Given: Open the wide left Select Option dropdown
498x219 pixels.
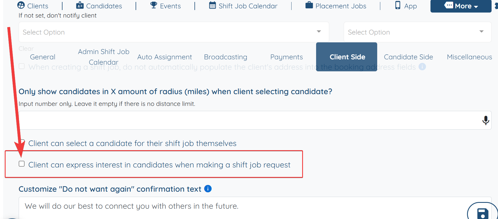Looking at the screenshot, I should click(x=174, y=32).
